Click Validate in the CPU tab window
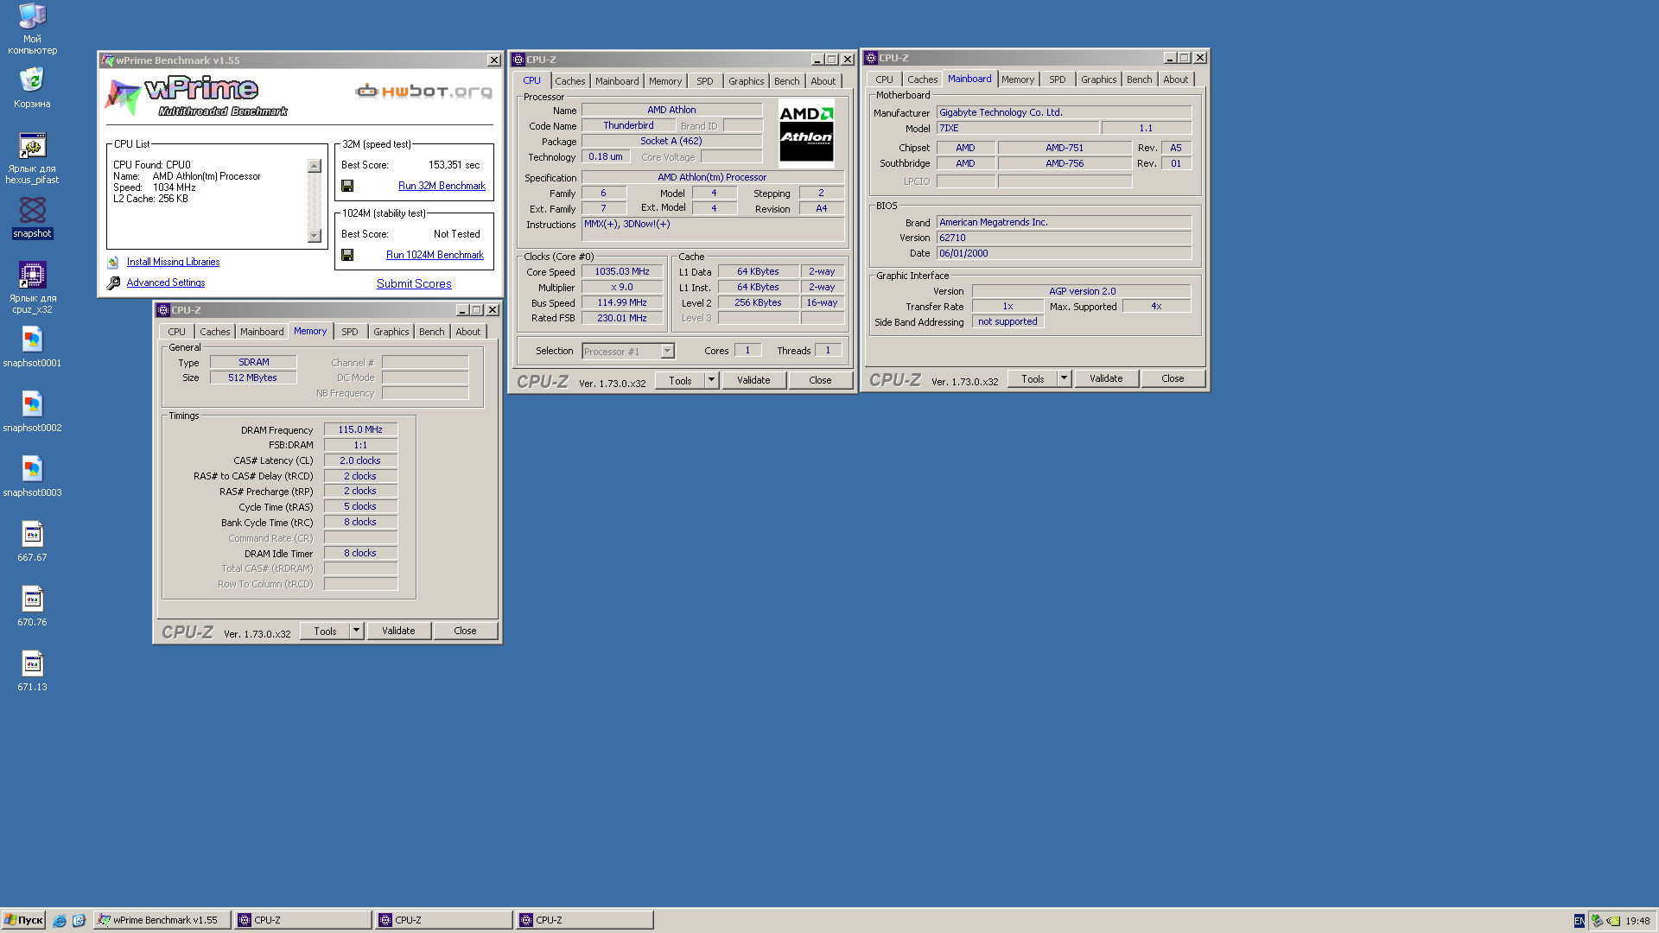 (x=753, y=380)
